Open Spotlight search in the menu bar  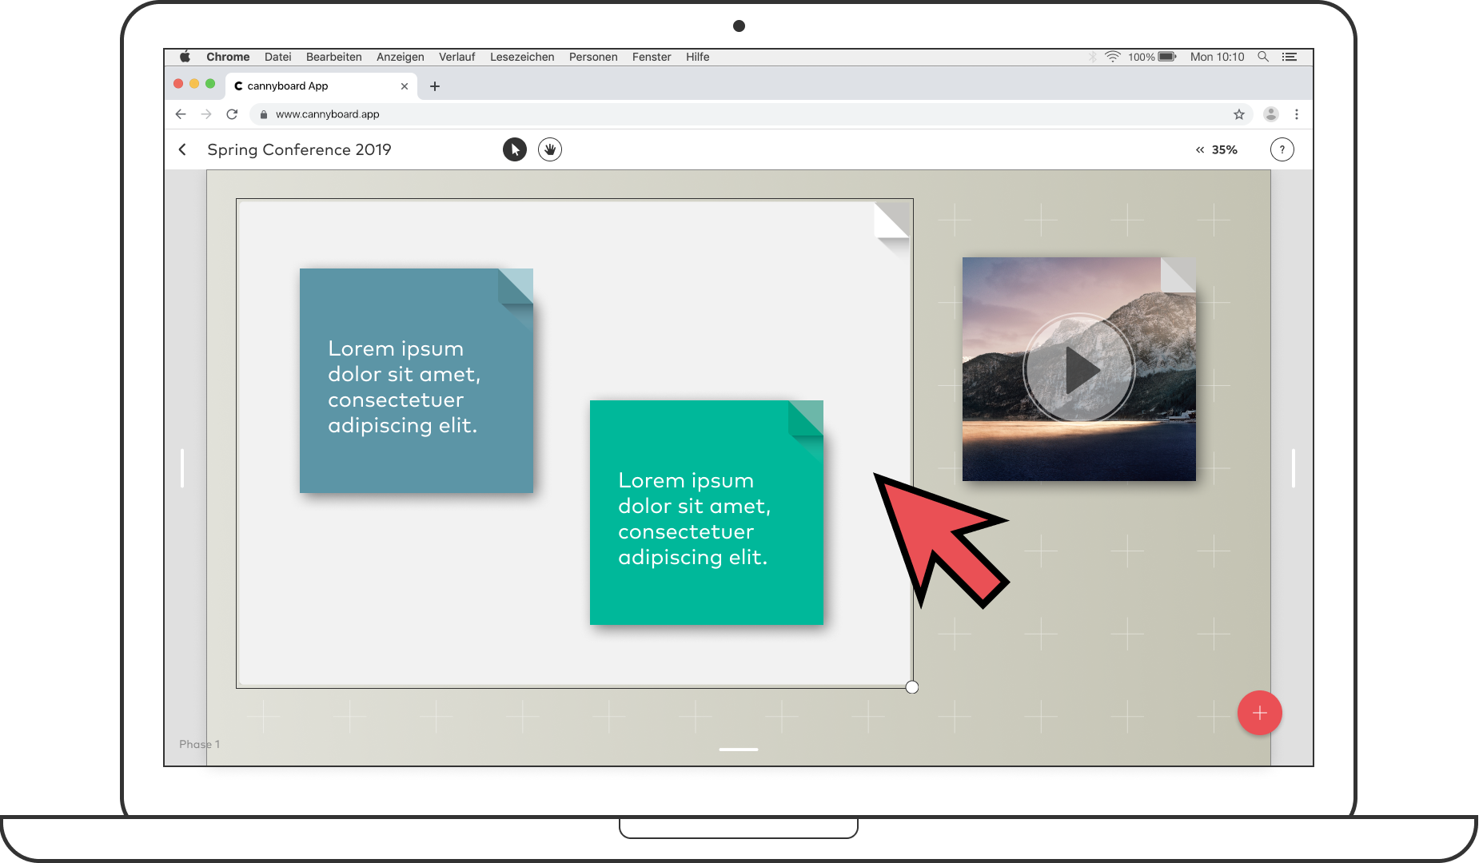tap(1263, 57)
